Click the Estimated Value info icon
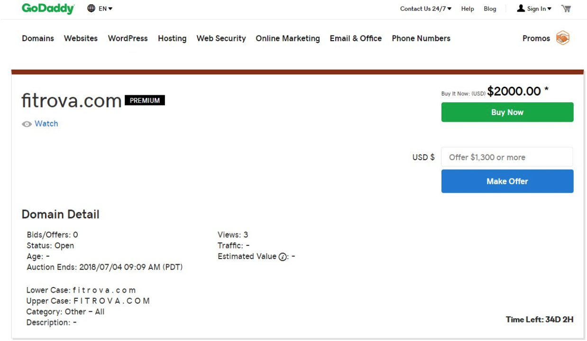This screenshot has height=341, width=587. pyautogui.click(x=283, y=257)
